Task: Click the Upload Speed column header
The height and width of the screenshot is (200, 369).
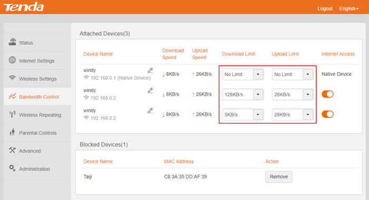Action: [x=200, y=54]
